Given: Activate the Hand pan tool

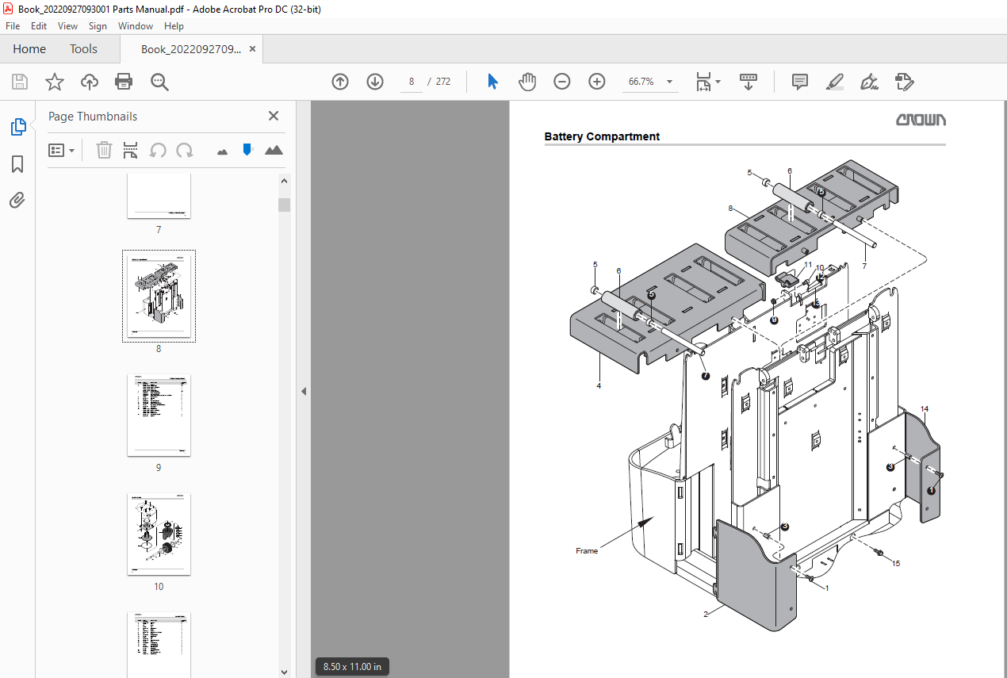Looking at the screenshot, I should pyautogui.click(x=527, y=82).
